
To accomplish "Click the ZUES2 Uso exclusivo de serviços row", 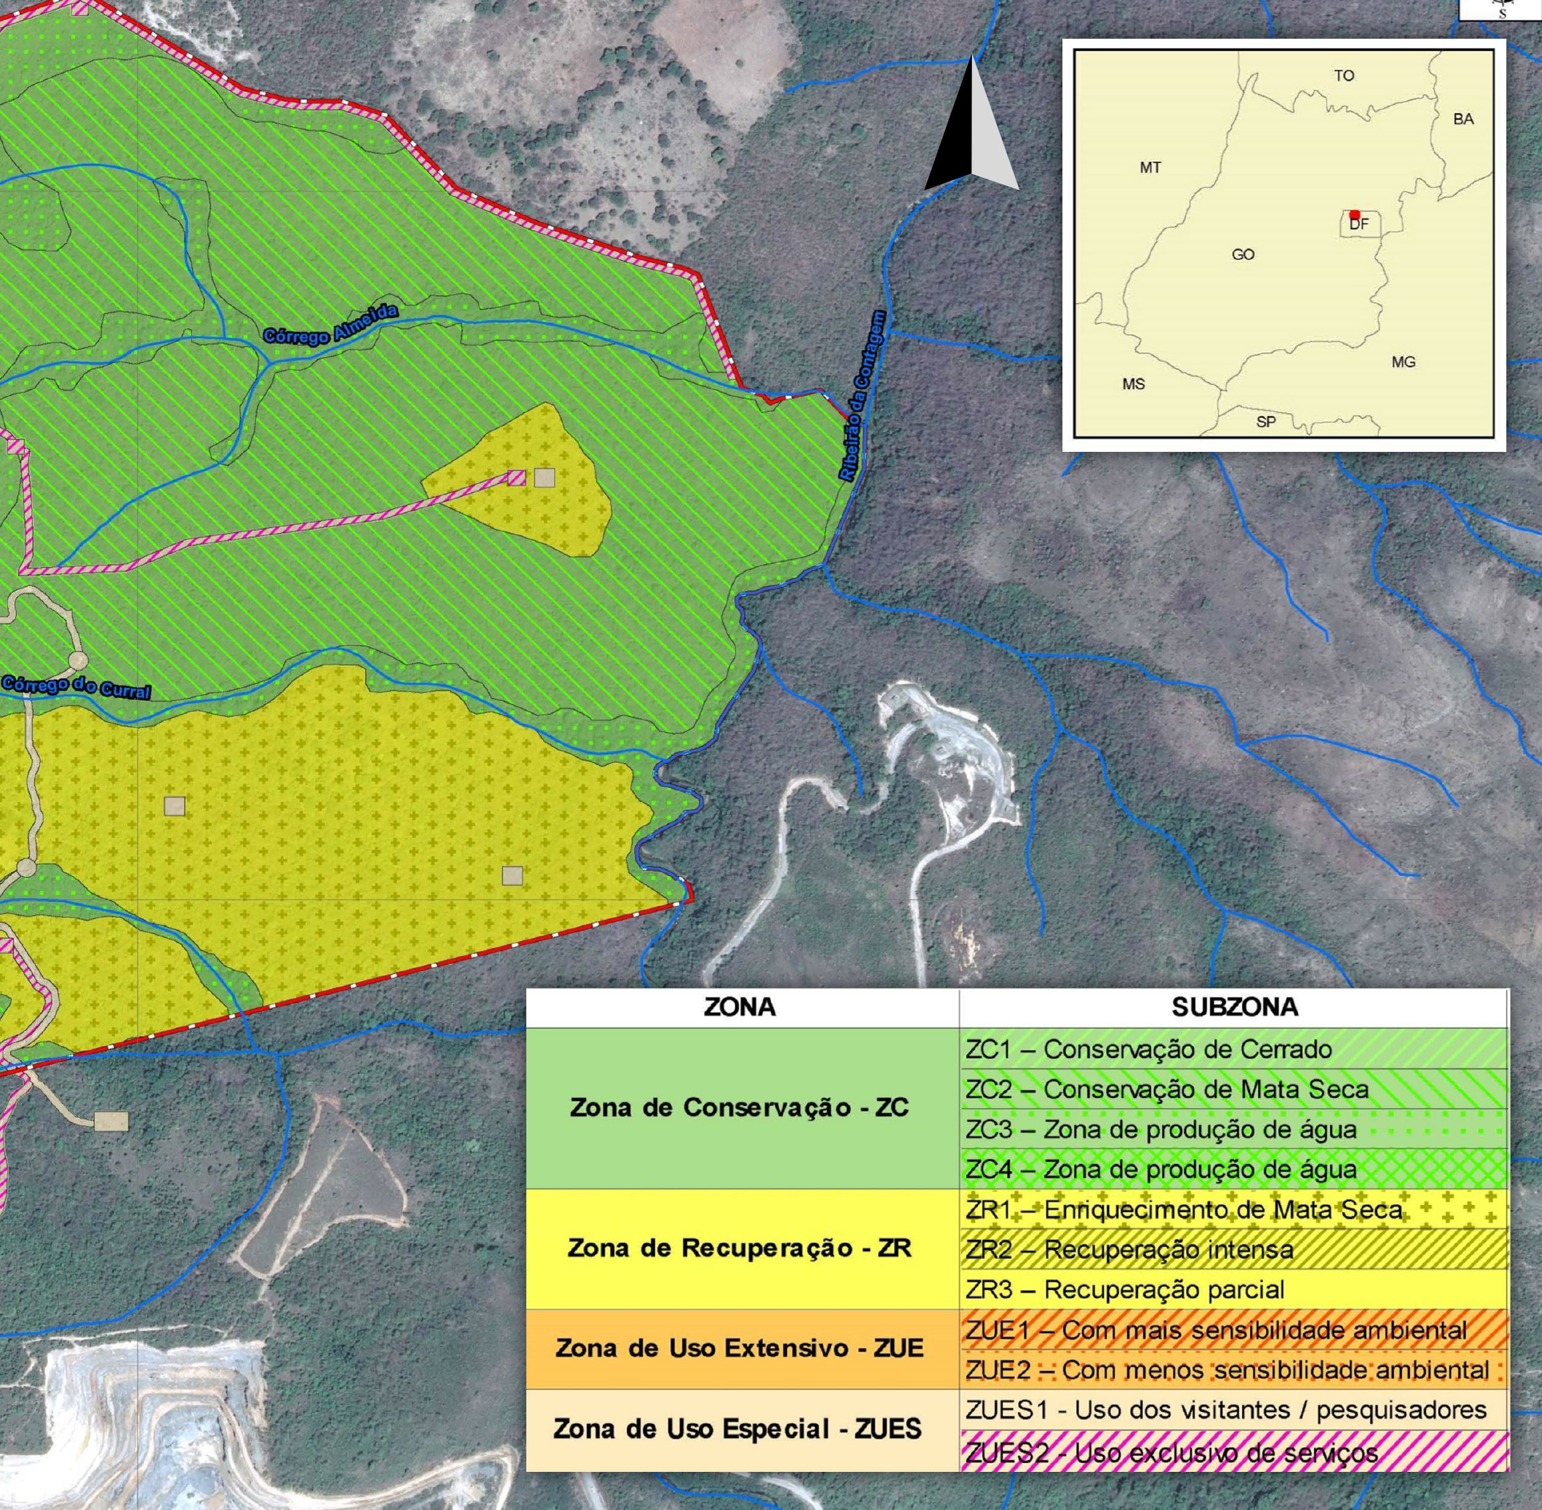I will (x=1234, y=1452).
